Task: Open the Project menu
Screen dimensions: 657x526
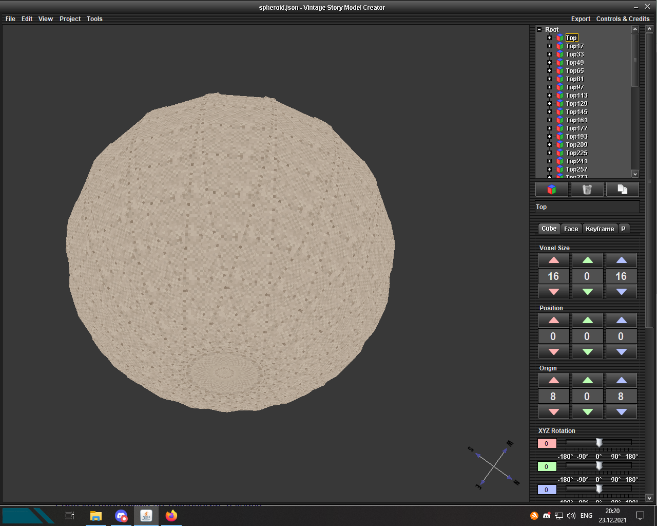Action: point(70,19)
